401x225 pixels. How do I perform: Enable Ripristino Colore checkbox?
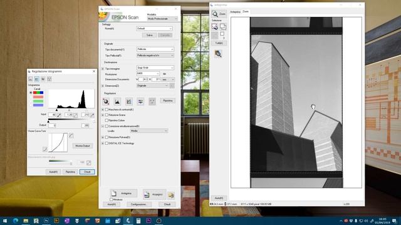pos(107,120)
